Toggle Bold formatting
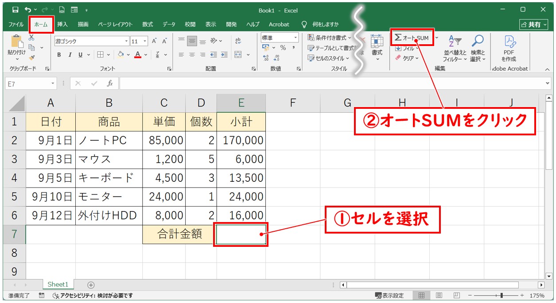The image size is (556, 303). tap(59, 55)
